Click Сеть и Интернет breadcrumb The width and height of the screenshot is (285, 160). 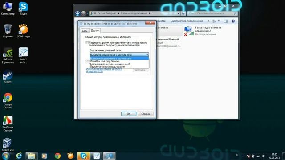coord(107,13)
